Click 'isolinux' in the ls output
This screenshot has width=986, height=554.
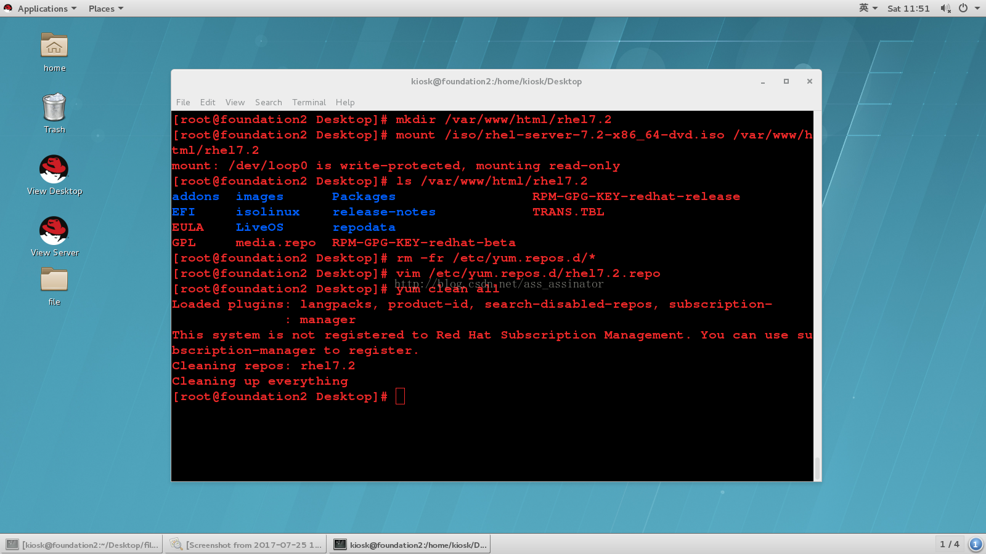click(267, 212)
